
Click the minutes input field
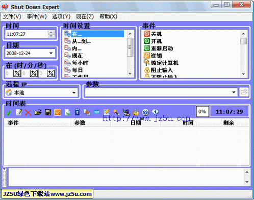point(26,73)
